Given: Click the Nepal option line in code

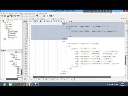Looking at the screenshot, I should (94, 59).
